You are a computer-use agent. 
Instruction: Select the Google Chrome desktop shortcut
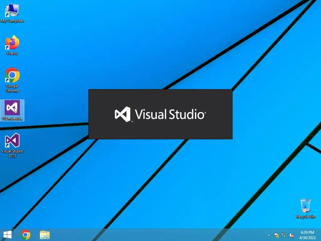[12, 80]
